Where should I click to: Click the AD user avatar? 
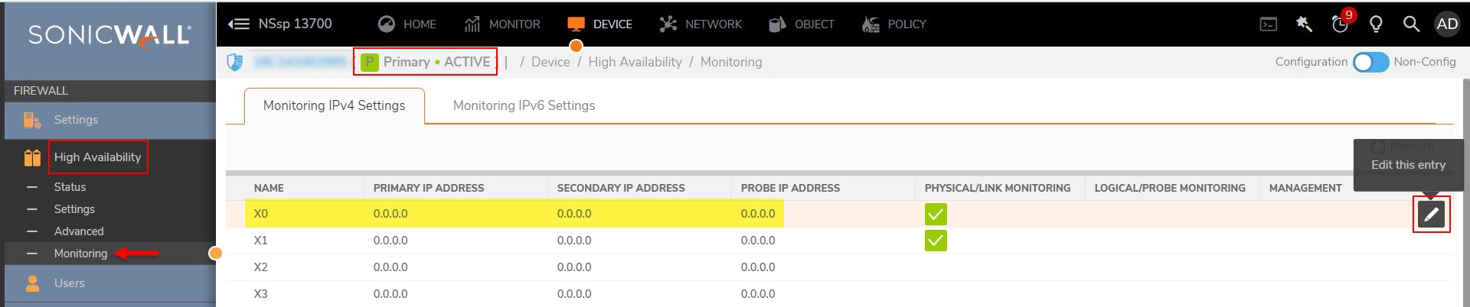(1447, 24)
